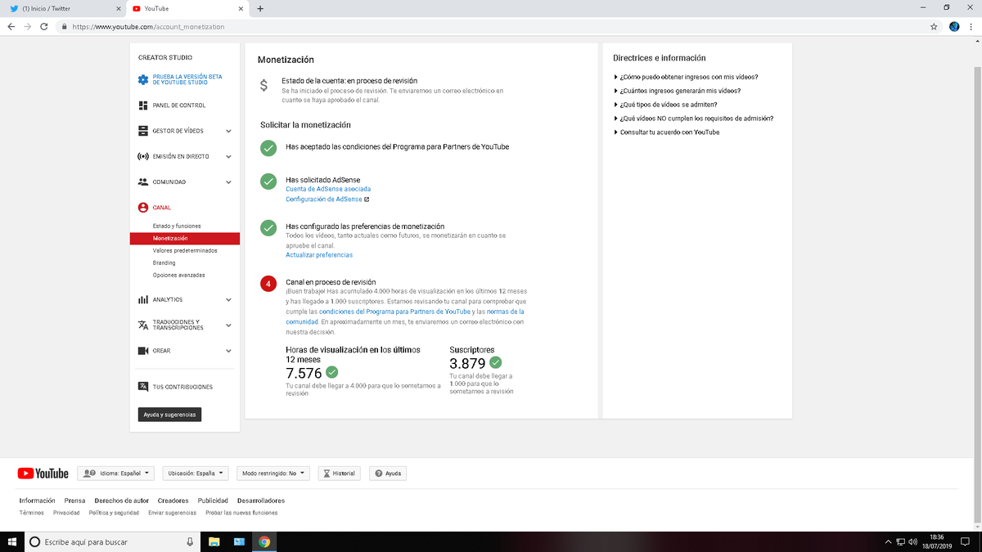Expand ¿Cómo puedo obtener ingresos con mis vídeos?
Viewport: 982px width, 552px height.
pyautogui.click(x=687, y=77)
